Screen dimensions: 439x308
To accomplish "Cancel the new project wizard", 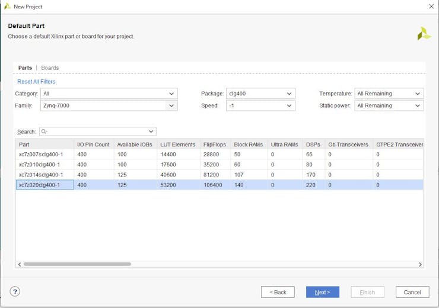I will 412,292.
